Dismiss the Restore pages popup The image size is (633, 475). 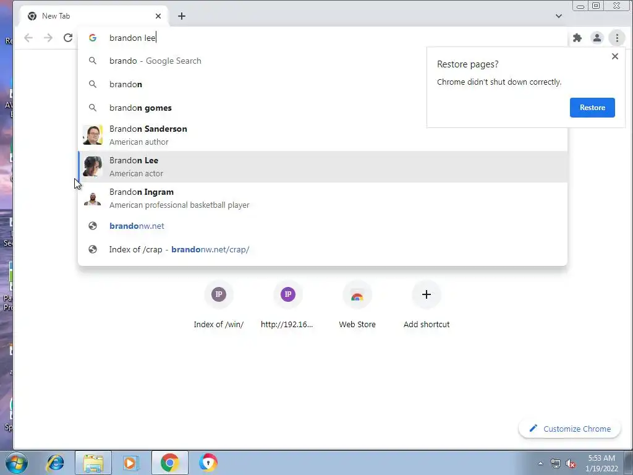(x=615, y=56)
